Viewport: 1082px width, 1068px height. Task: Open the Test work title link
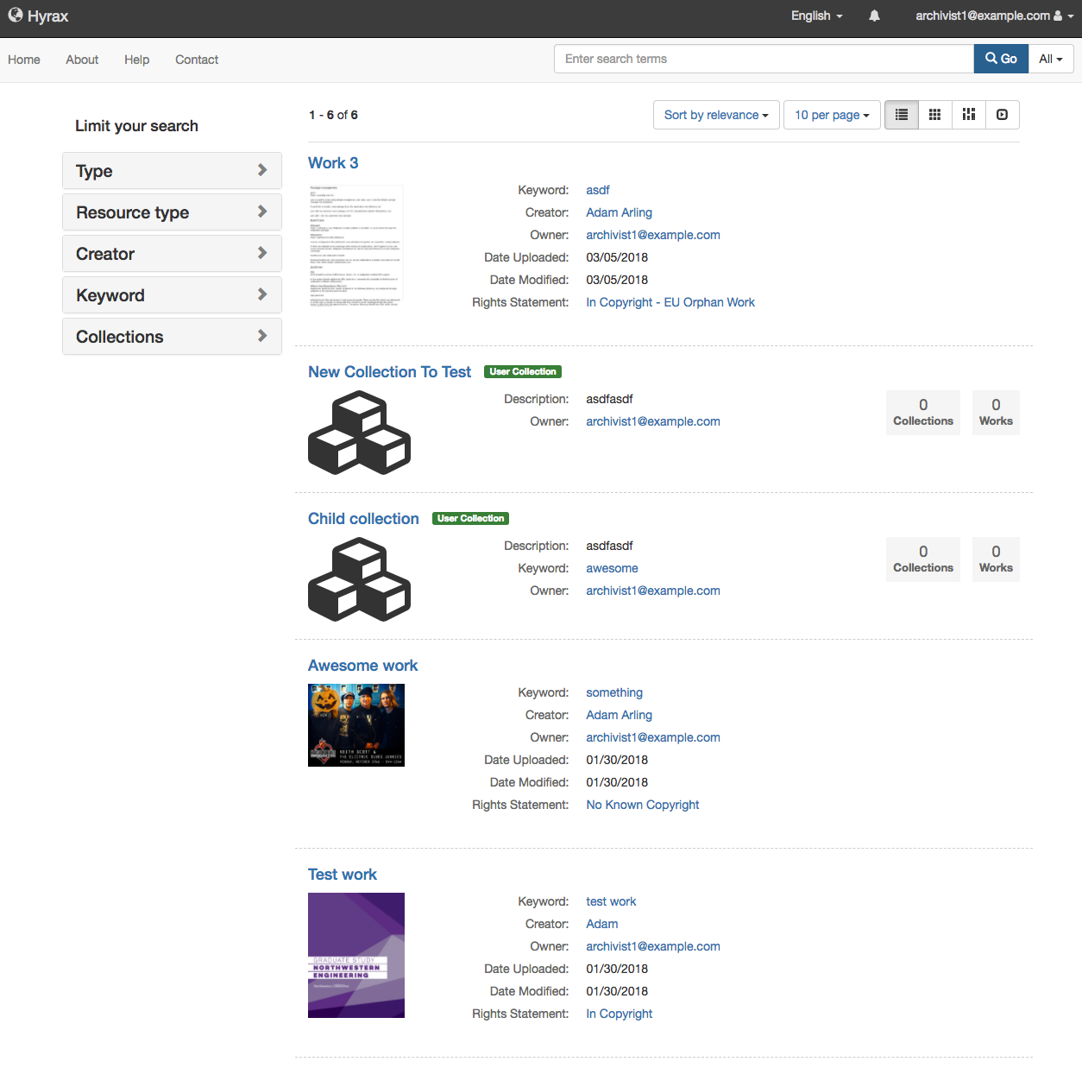343,875
